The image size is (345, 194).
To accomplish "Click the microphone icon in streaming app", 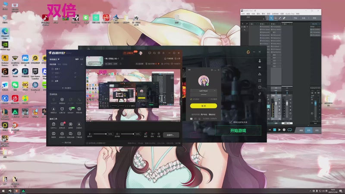I will point(90,135).
